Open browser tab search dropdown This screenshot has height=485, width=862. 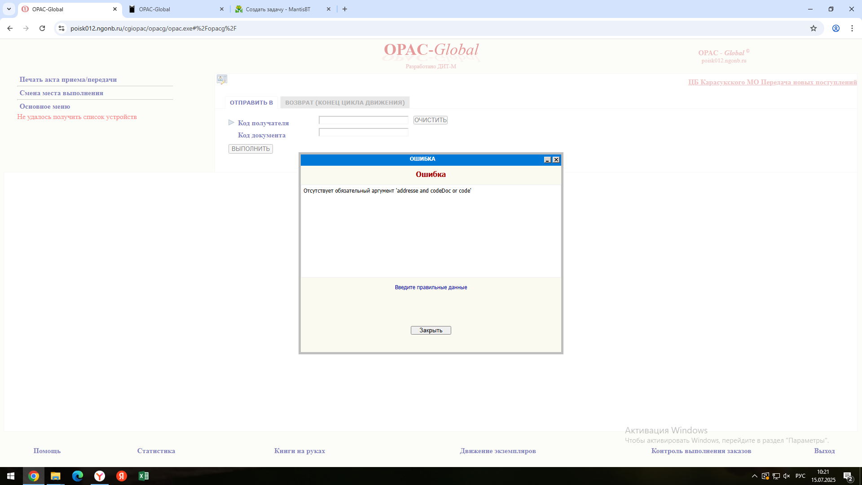(x=9, y=9)
